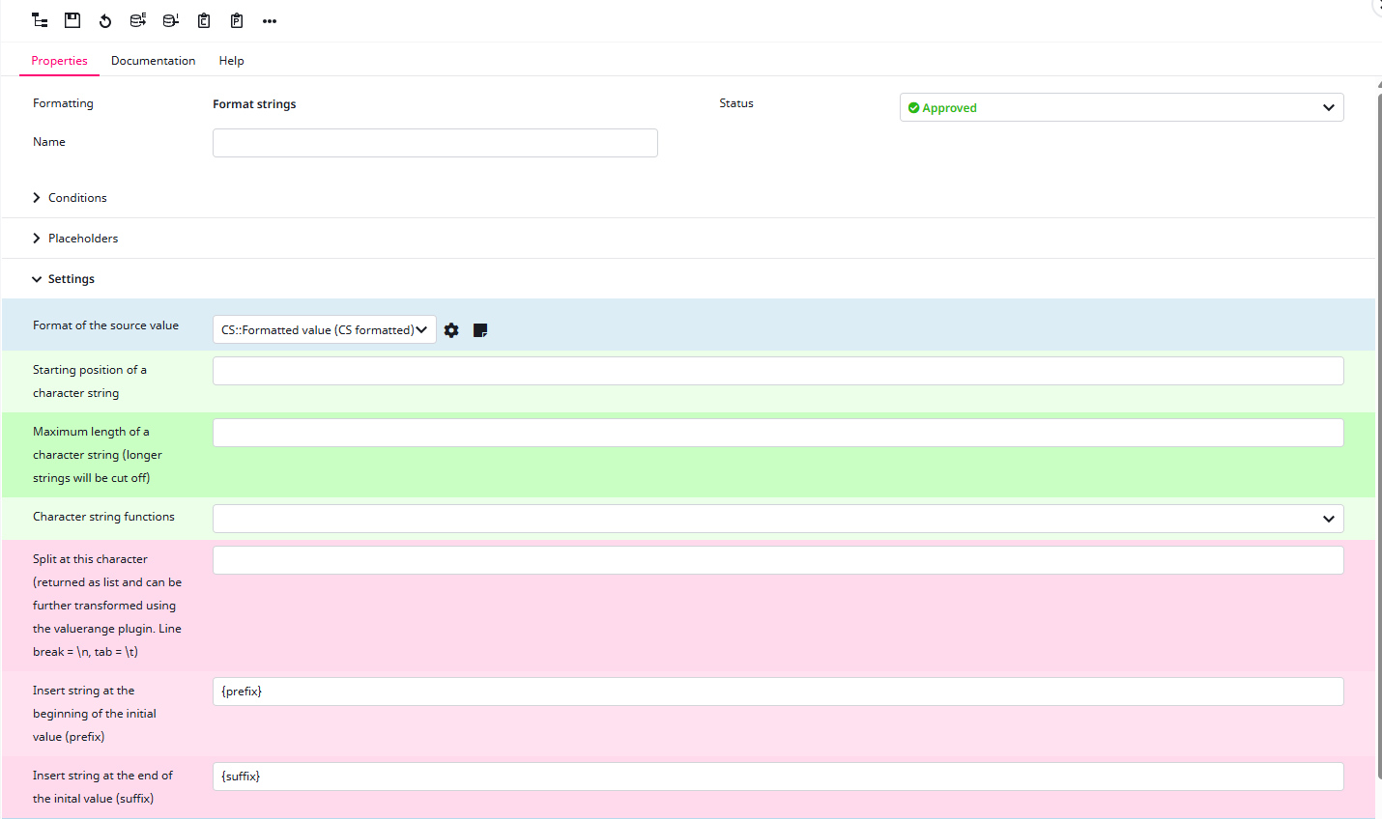Click the database export icon

[138, 20]
